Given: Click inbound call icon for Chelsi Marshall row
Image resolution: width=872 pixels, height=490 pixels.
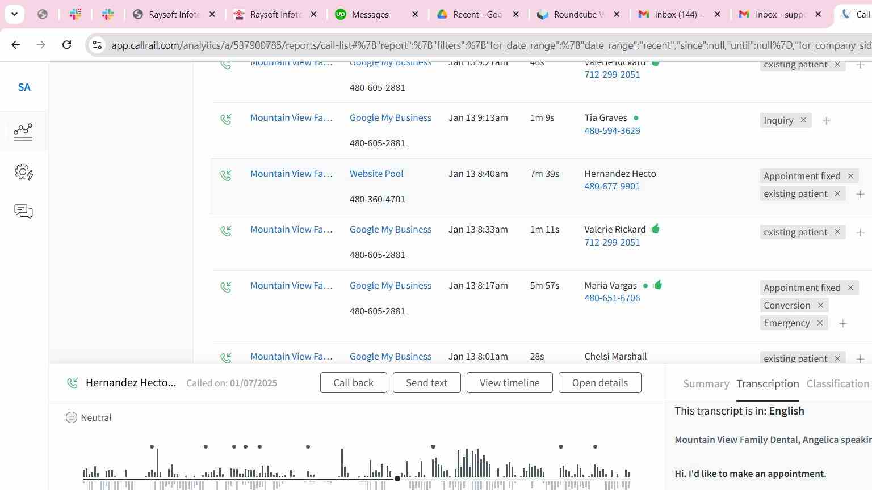Looking at the screenshot, I should point(226,358).
